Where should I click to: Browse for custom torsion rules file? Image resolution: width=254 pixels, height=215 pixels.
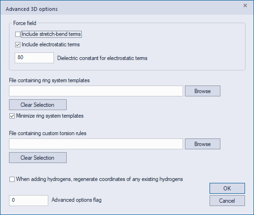coord(202,144)
